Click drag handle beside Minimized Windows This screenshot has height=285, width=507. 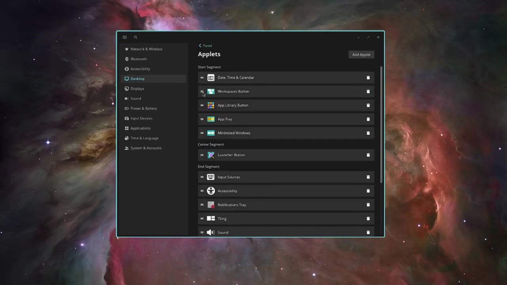202,133
